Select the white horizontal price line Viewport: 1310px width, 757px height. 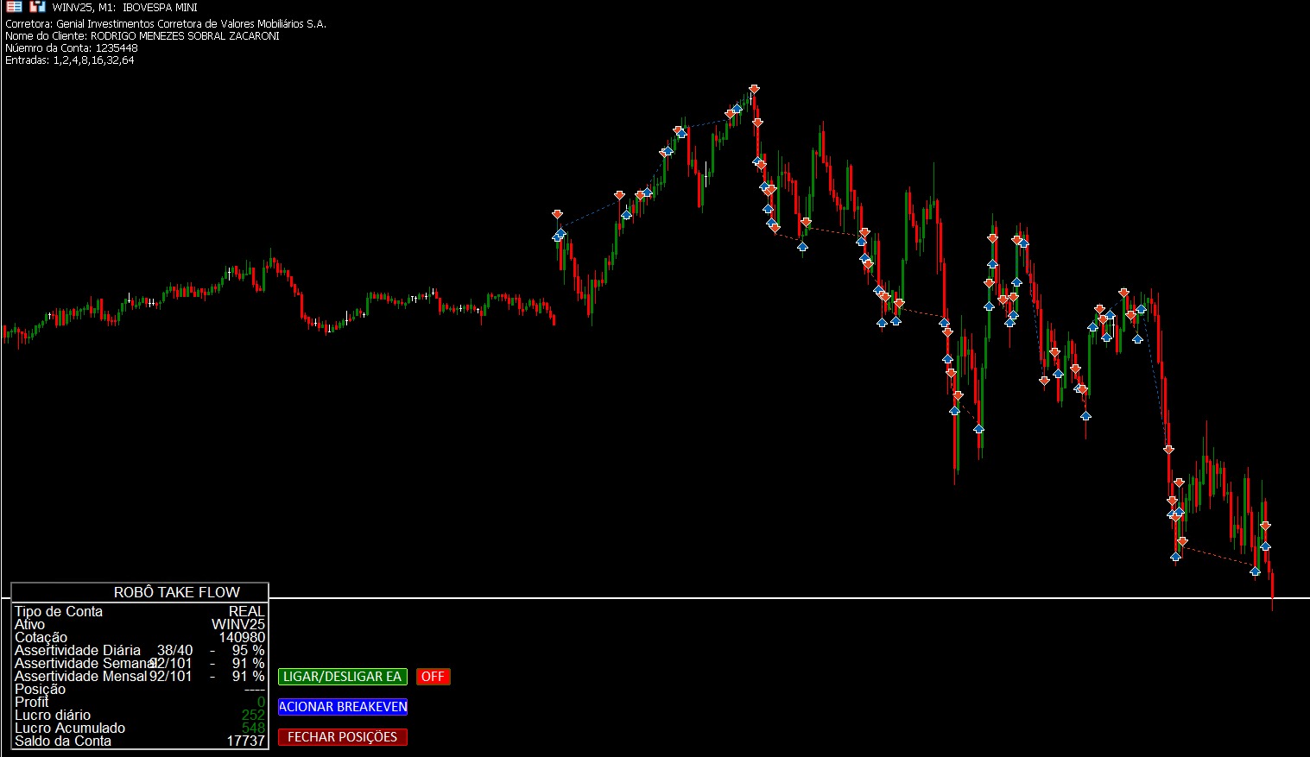tap(777, 598)
